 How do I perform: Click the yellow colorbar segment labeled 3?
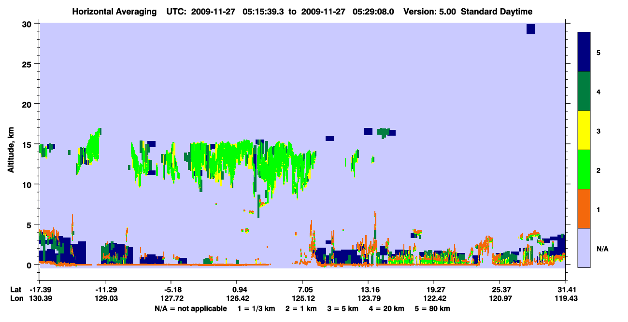(584, 130)
